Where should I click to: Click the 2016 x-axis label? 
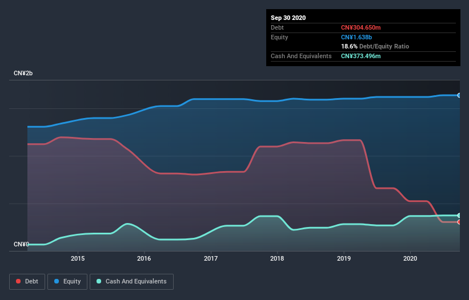tap(144, 258)
